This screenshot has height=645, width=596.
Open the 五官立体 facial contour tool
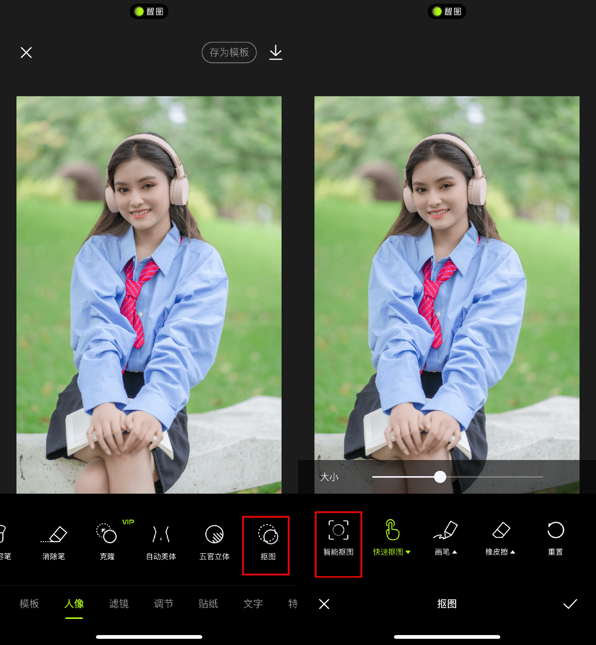214,543
